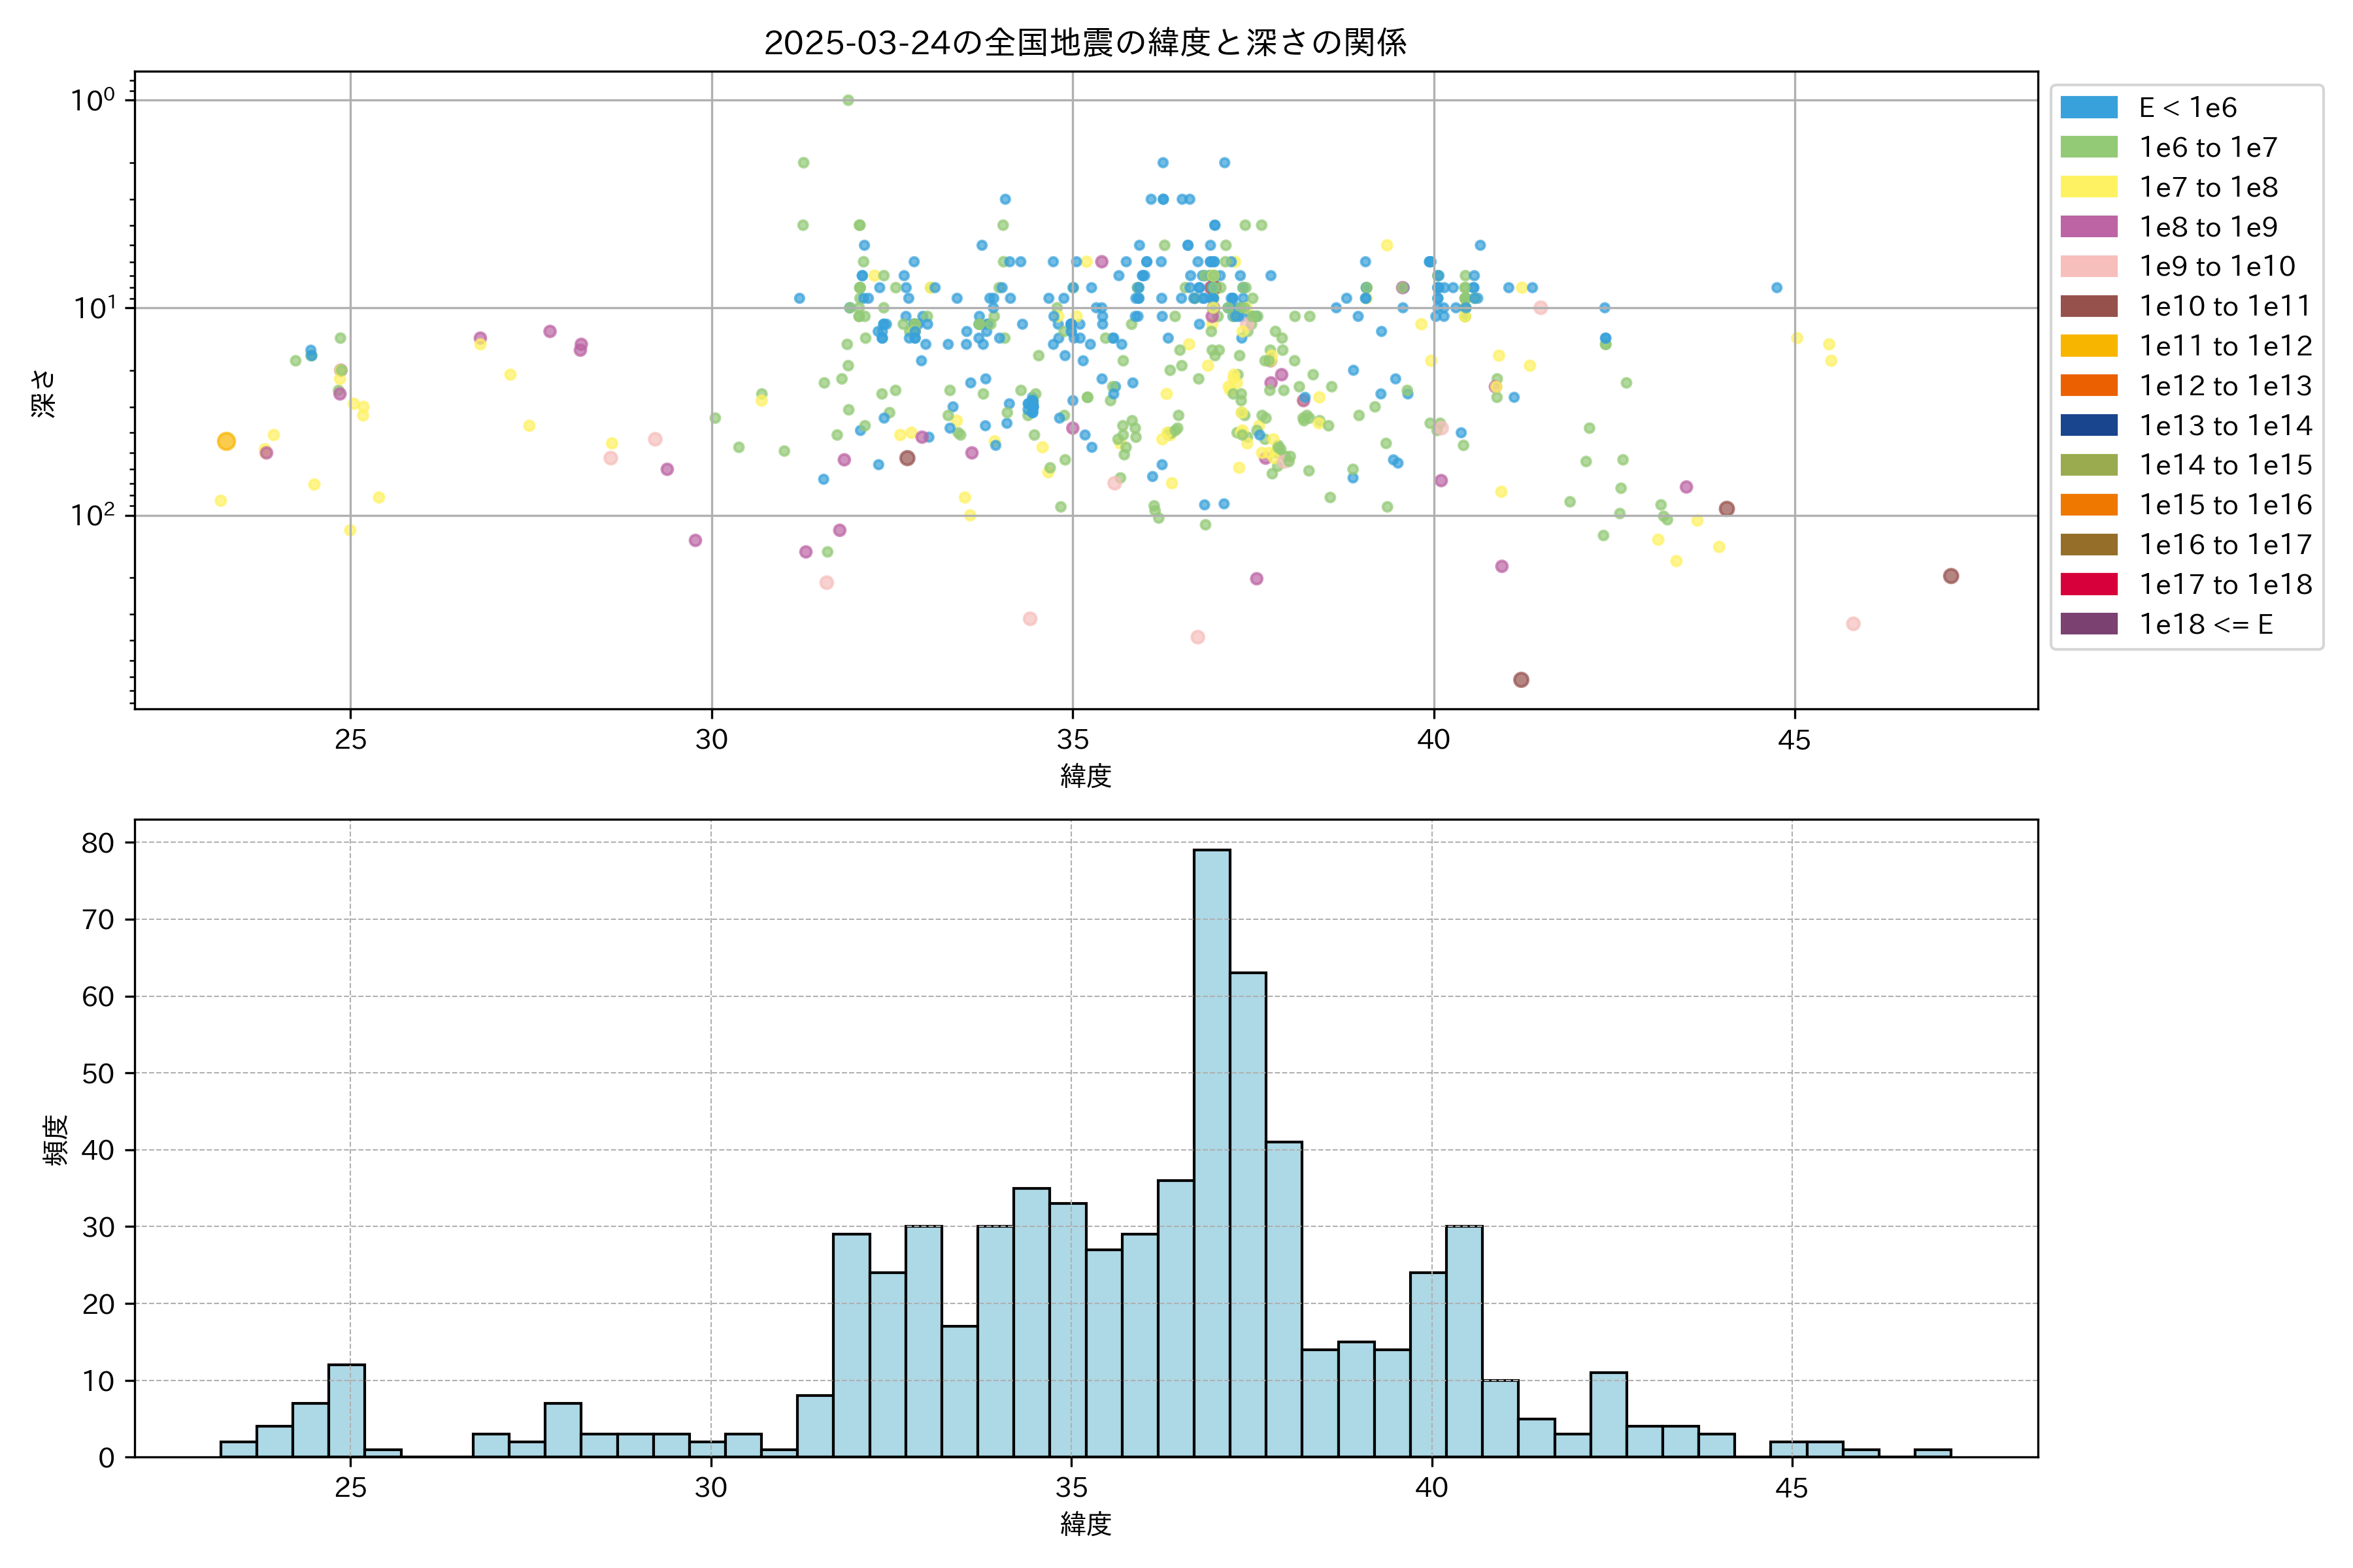This screenshot has height=1568, width=2353.
Task: Click the histogram bar of height 12 near latitude 25
Action: click(x=346, y=1410)
